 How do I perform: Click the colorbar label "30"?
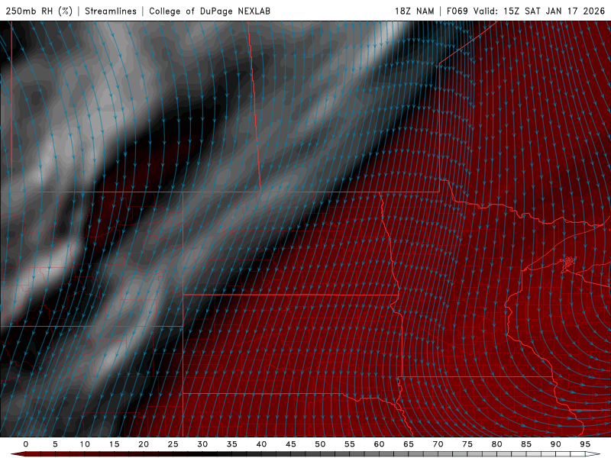[x=202, y=444]
